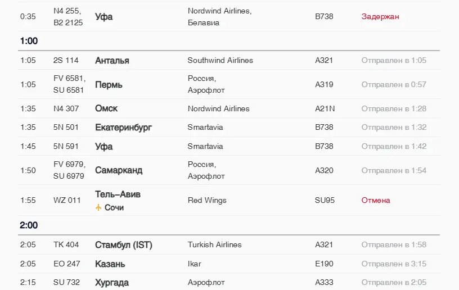Click the Сочи stopover link
Viewport: 459px width, 290px height.
[x=114, y=207]
